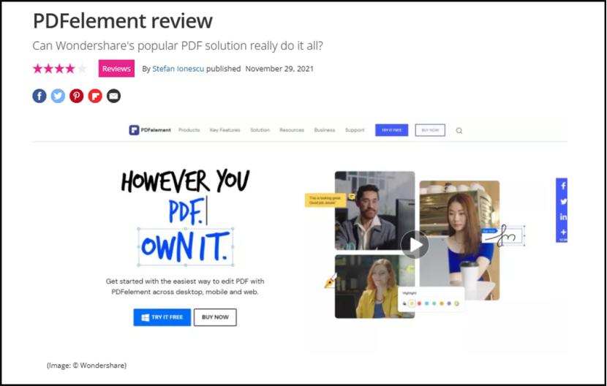The width and height of the screenshot is (607, 386).
Task: Select purple highlight color swatch
Action: pyautogui.click(x=449, y=303)
